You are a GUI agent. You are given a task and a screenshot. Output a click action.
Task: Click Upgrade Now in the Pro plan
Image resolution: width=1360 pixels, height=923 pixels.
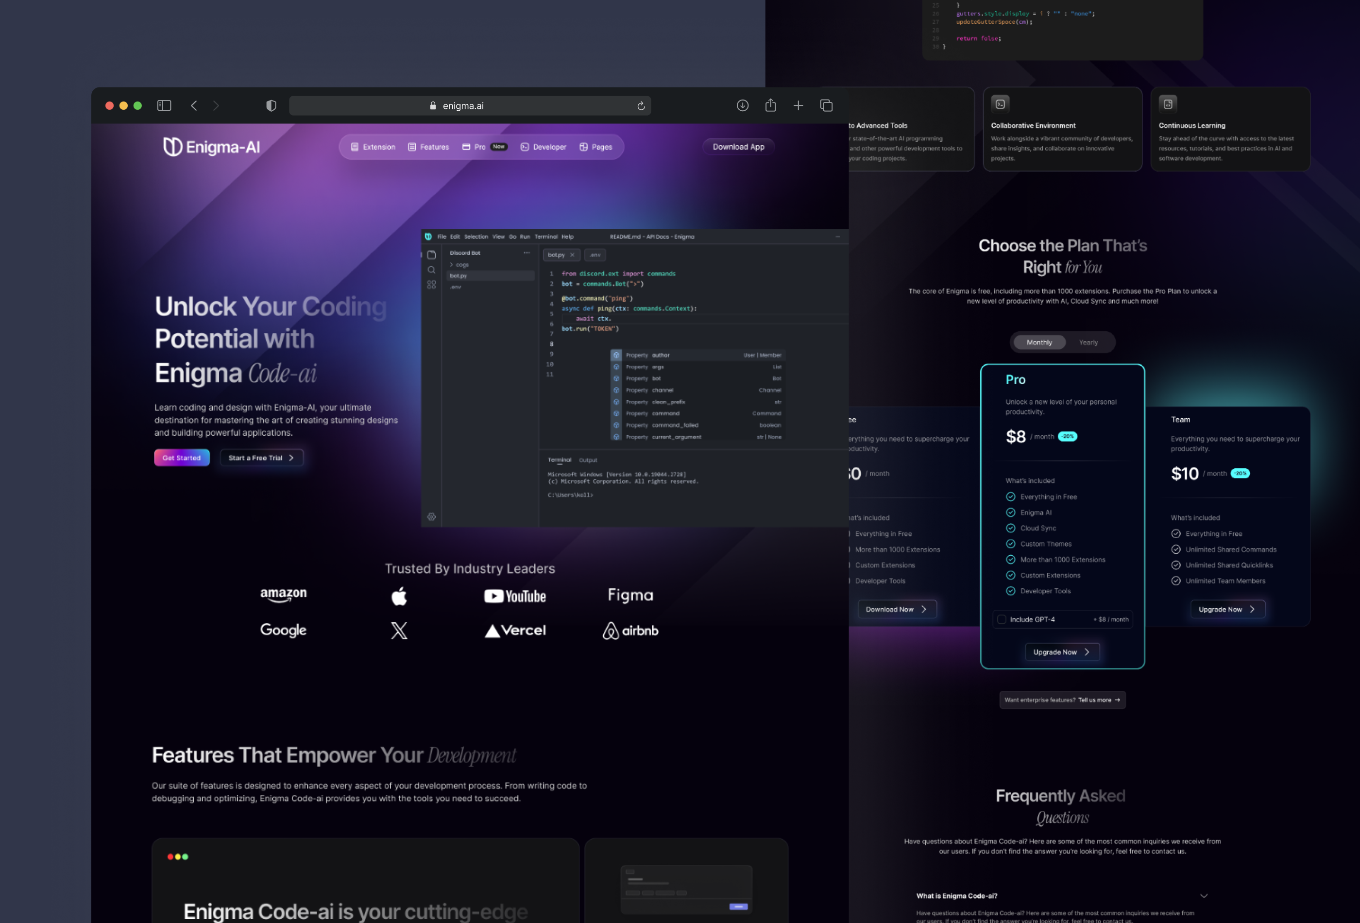pos(1062,652)
